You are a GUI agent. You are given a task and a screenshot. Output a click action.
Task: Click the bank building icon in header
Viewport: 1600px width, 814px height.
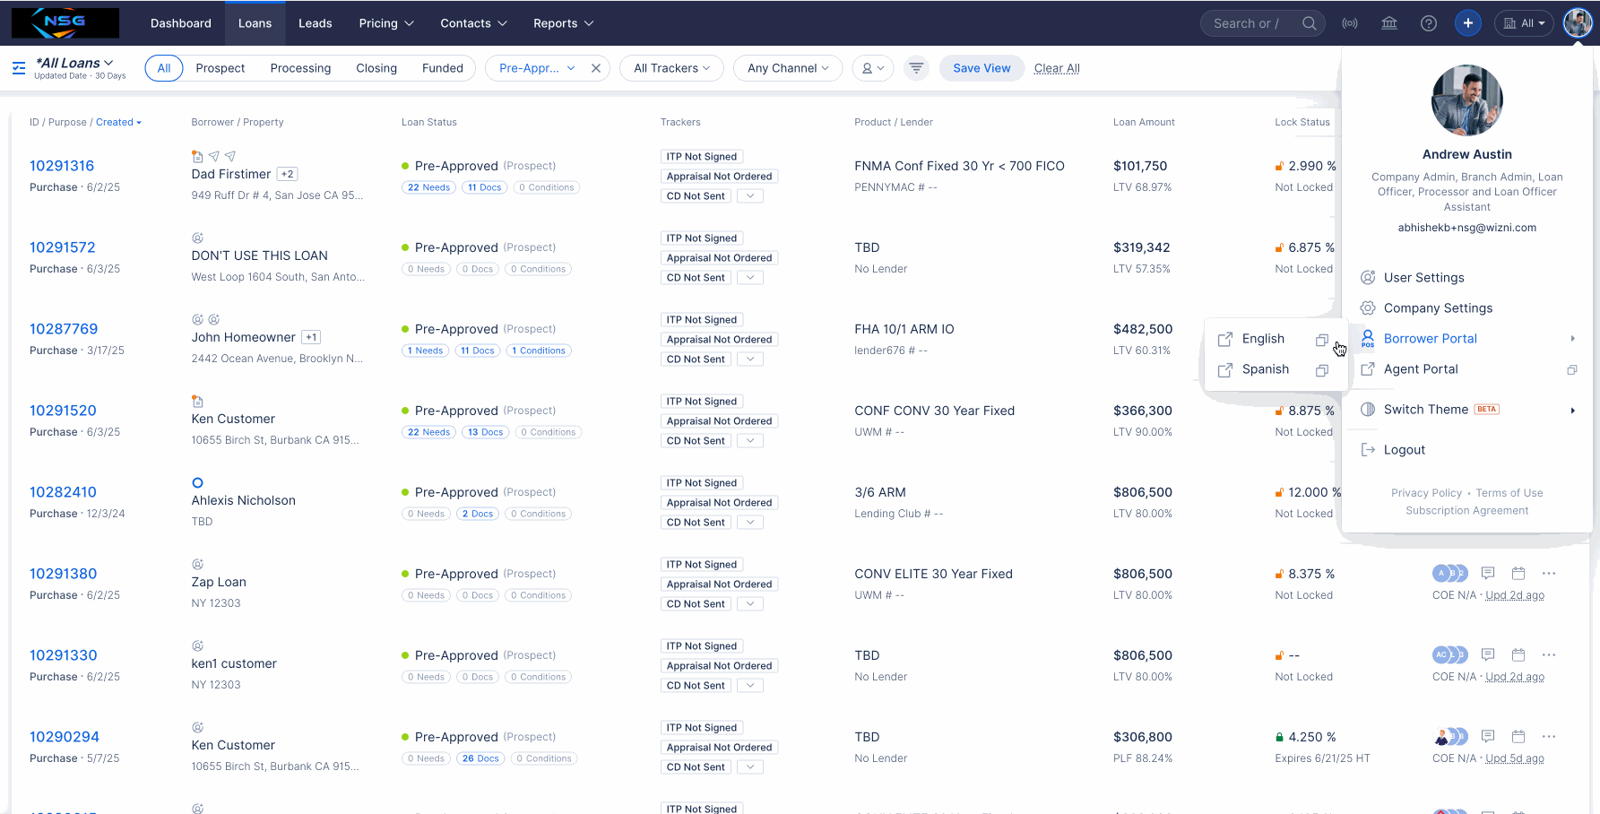pos(1389,23)
